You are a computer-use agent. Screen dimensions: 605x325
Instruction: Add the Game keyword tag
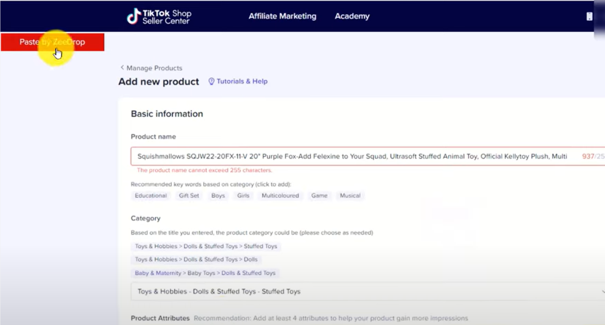coord(319,196)
